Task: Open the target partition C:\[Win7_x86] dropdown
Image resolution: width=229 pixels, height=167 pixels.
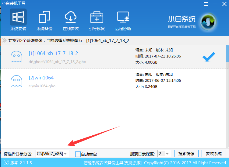Action: click(52, 154)
